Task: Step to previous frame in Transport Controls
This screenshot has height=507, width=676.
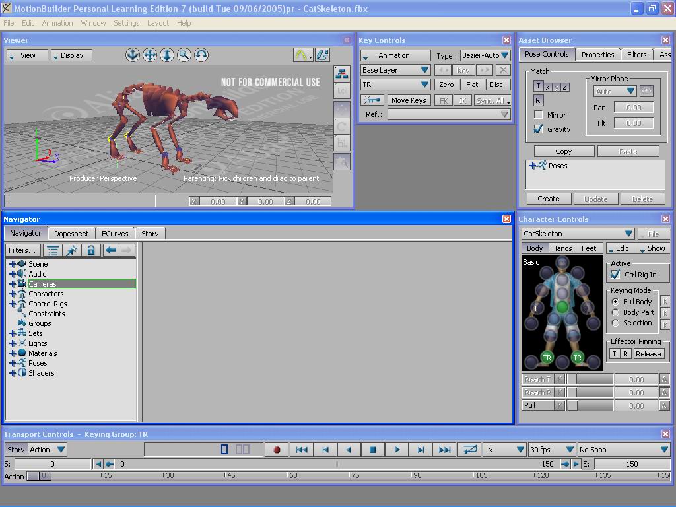Action: (x=325, y=449)
